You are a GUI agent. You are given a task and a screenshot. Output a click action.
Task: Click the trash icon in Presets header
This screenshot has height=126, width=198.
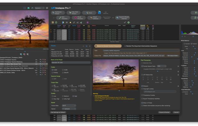[90, 46]
